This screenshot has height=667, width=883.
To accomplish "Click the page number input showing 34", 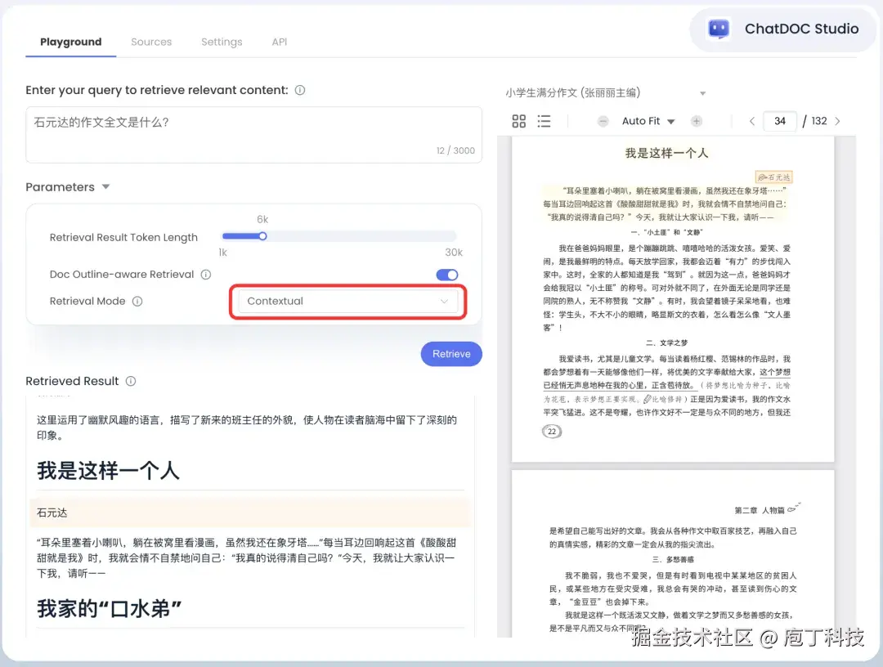I will (779, 121).
